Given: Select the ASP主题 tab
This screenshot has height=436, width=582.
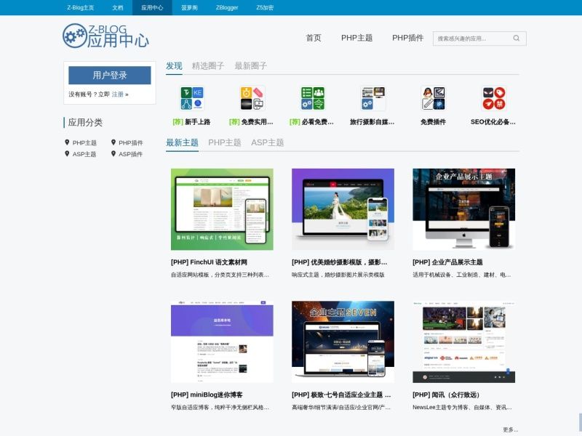Looking at the screenshot, I should (x=267, y=142).
